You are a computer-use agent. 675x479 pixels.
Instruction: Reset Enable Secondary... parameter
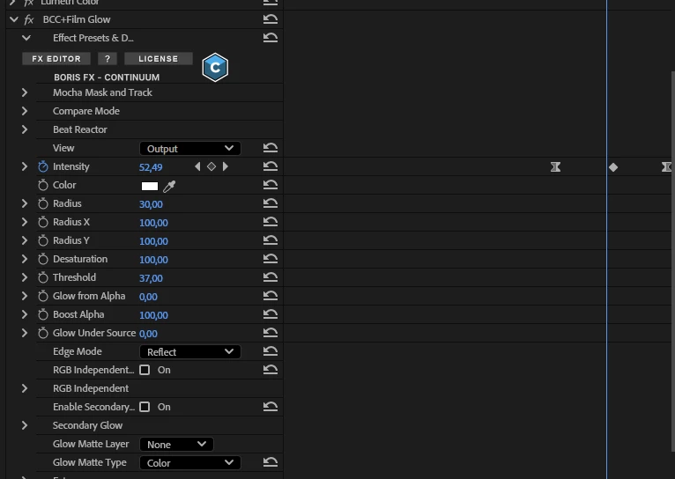pyautogui.click(x=271, y=407)
